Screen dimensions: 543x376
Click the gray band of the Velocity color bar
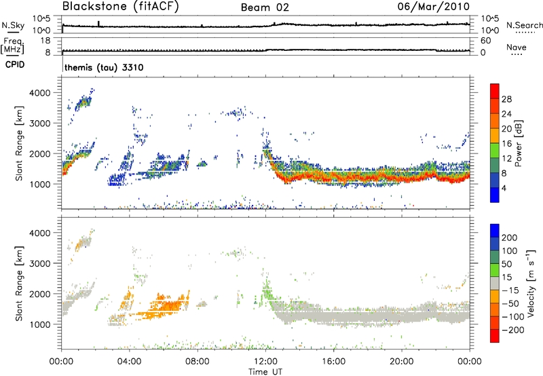tap(495, 283)
